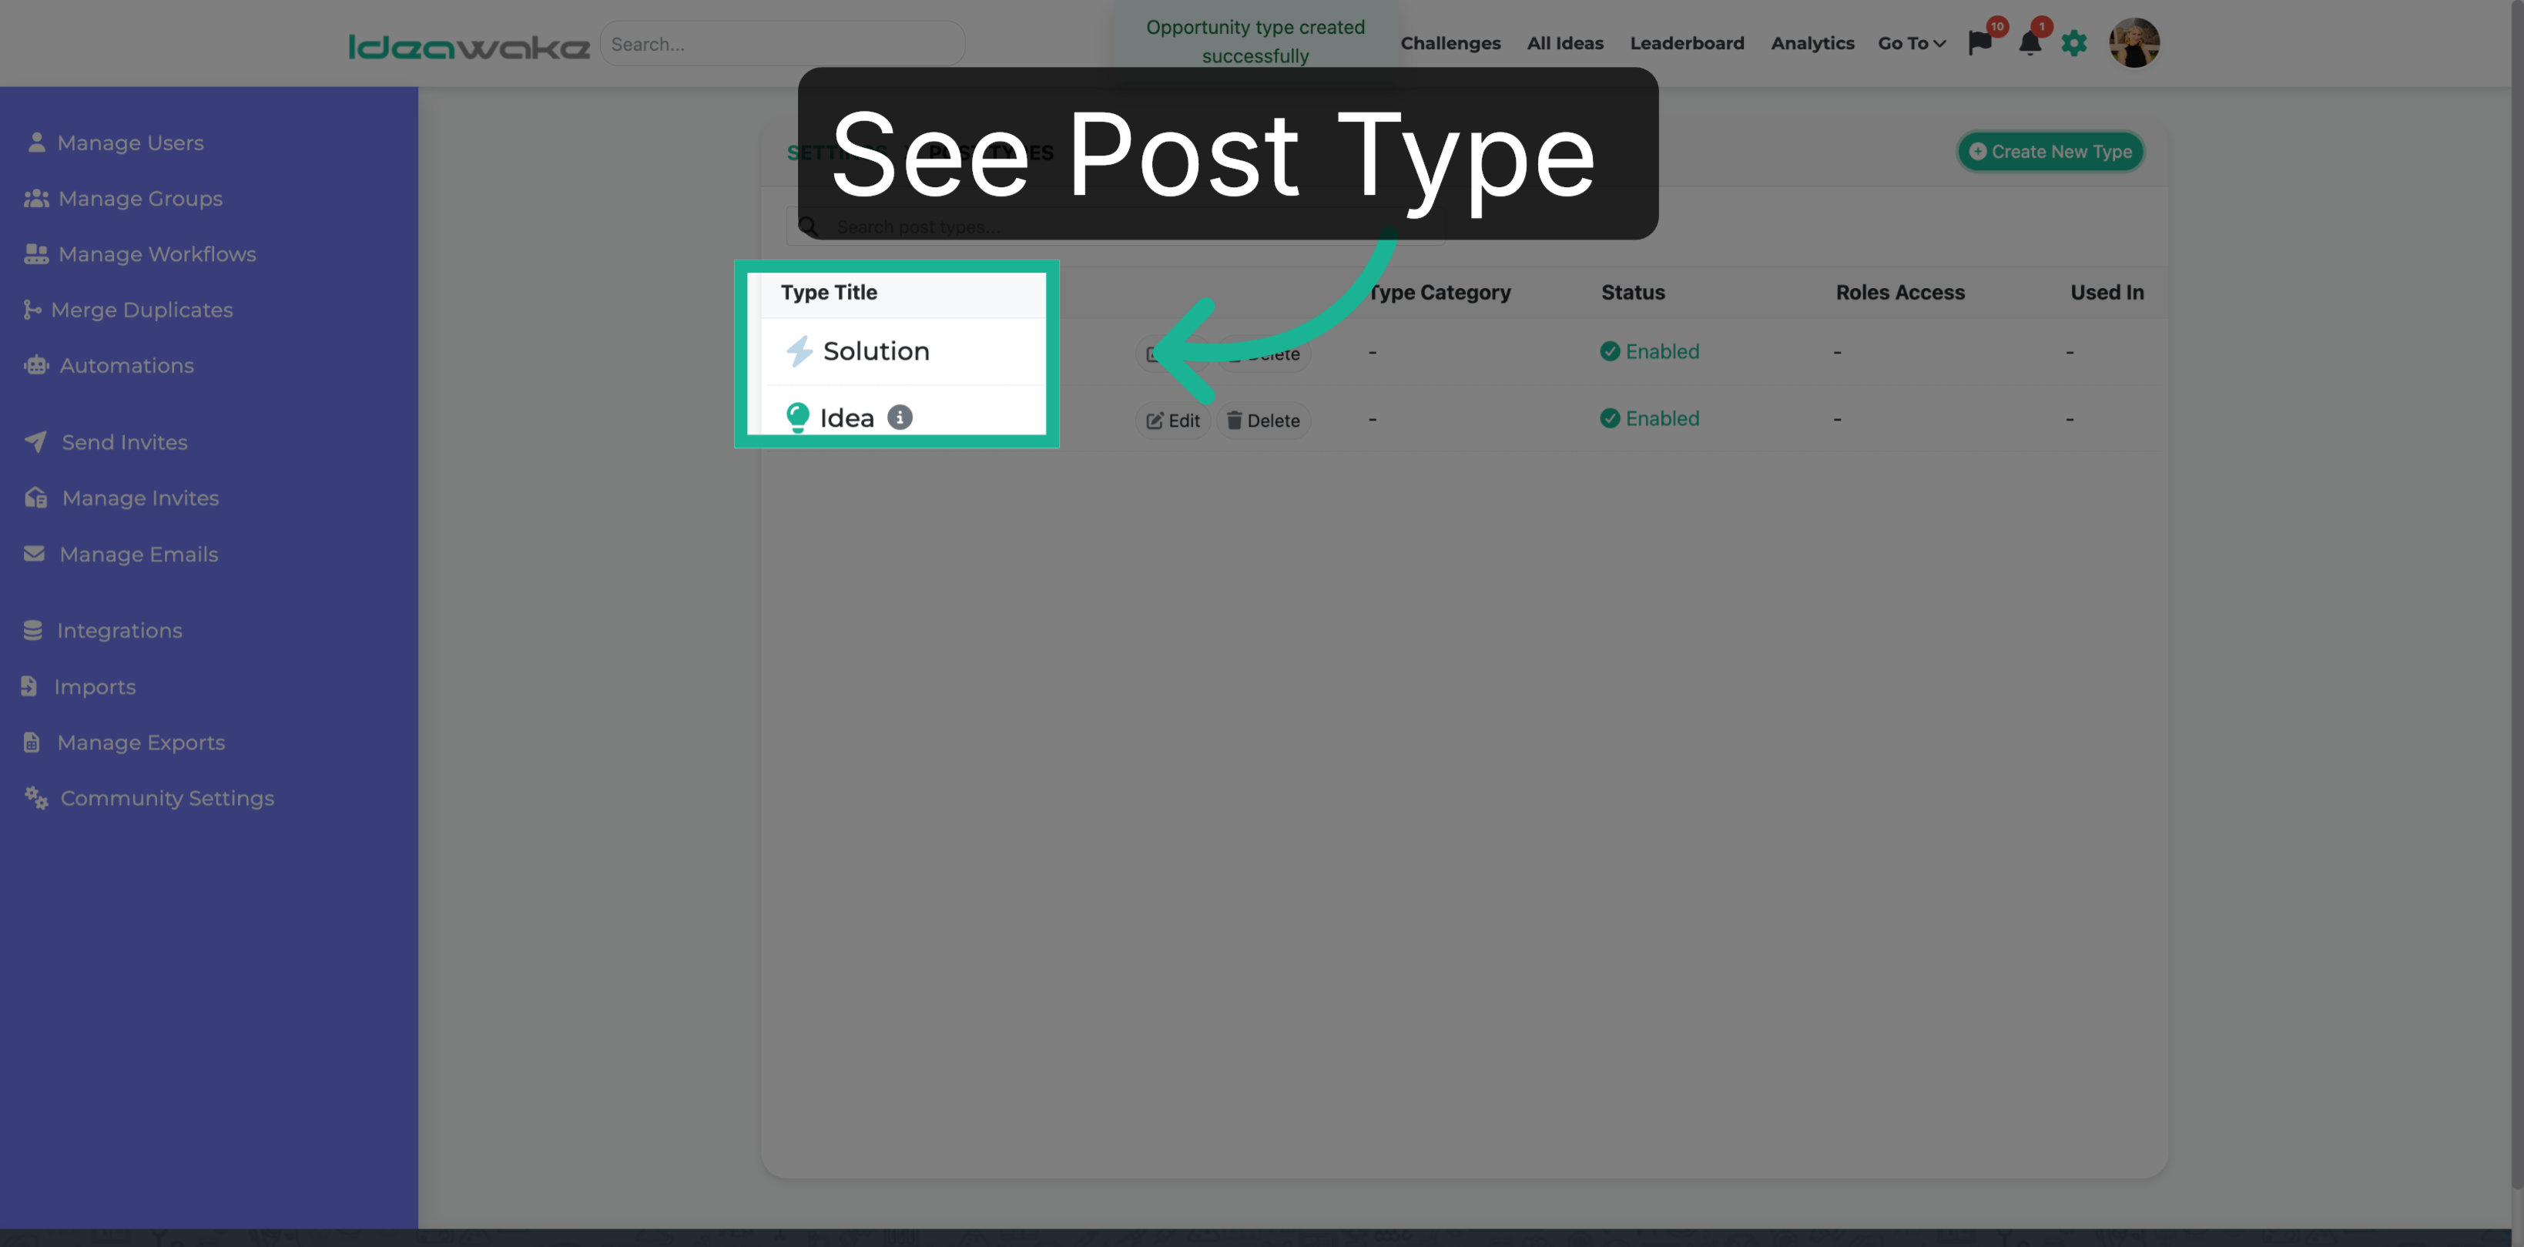Viewport: 2524px width, 1247px height.
Task: Click Create New Type button
Action: (2050, 152)
